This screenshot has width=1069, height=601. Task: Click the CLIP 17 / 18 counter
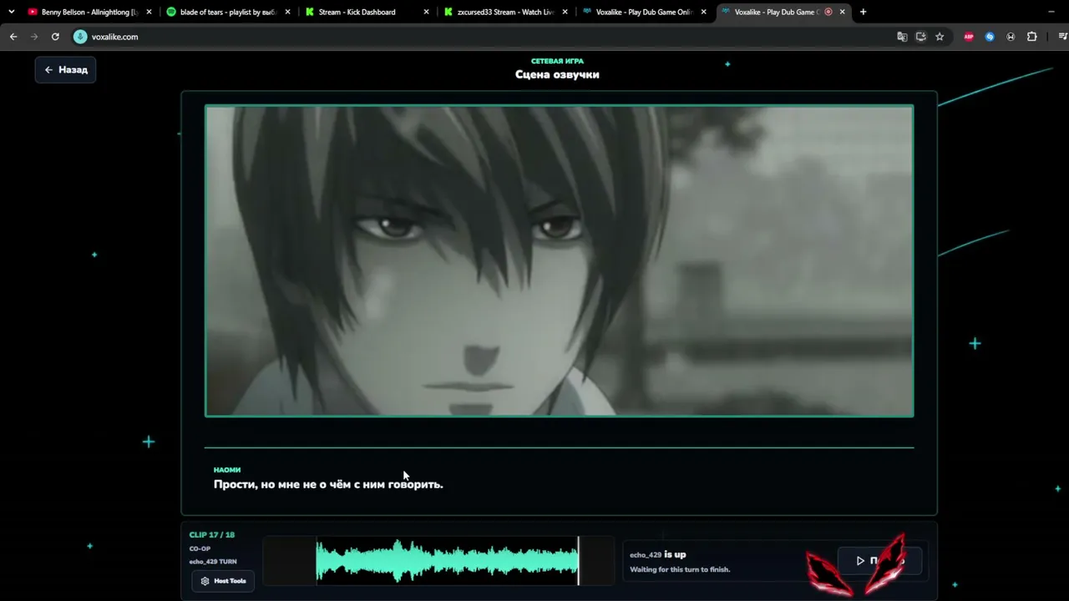click(x=212, y=535)
